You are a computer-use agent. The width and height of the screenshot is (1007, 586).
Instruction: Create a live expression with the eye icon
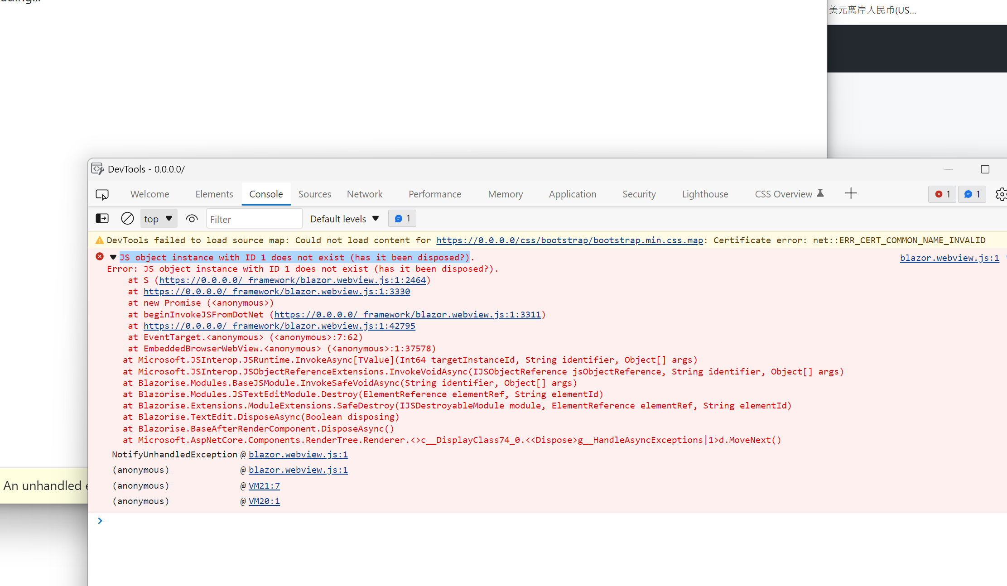click(192, 218)
